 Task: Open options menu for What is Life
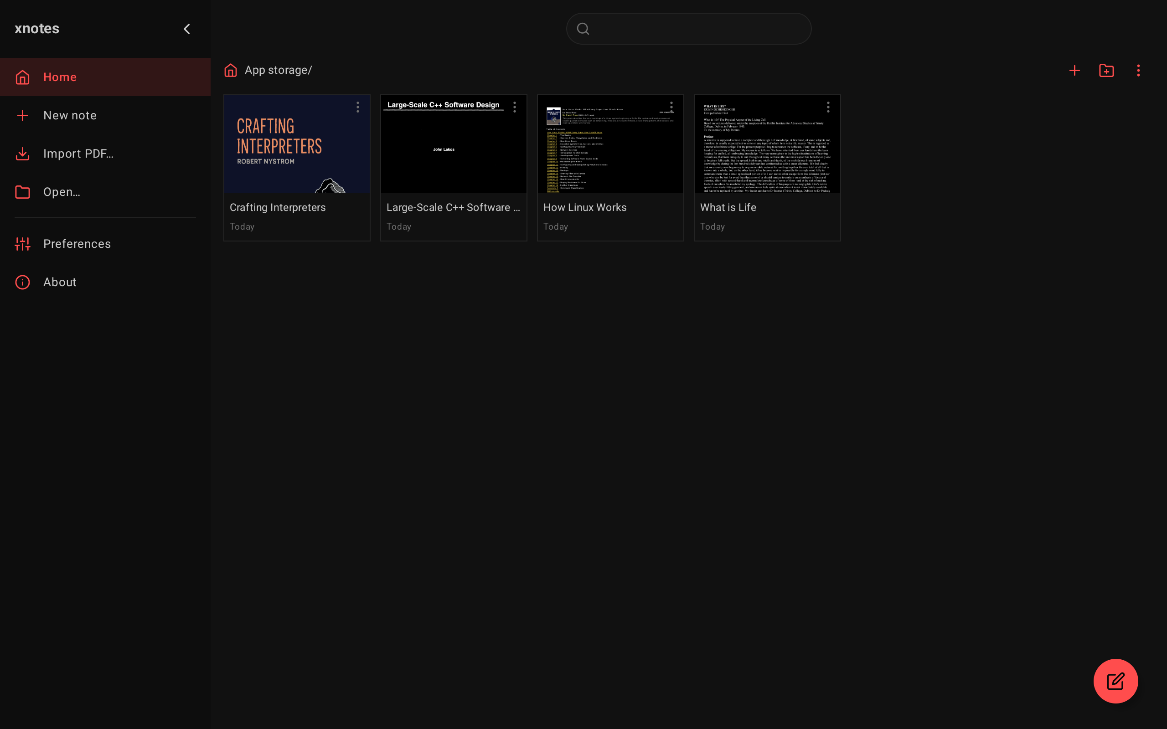pyautogui.click(x=828, y=107)
